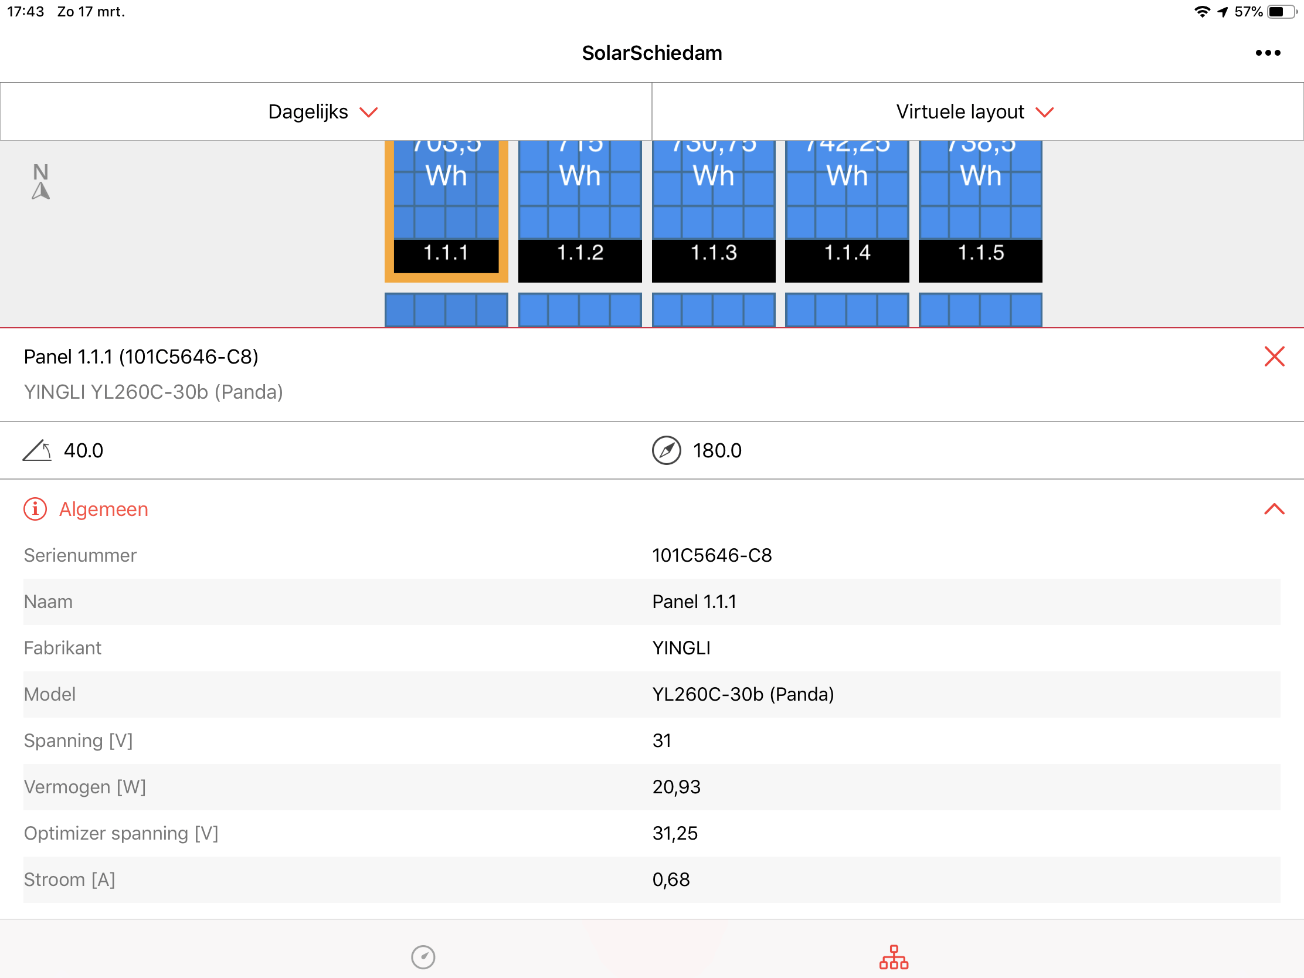Tap highlighted panel 1.1.1 tile
The width and height of the screenshot is (1304, 978).
446,212
